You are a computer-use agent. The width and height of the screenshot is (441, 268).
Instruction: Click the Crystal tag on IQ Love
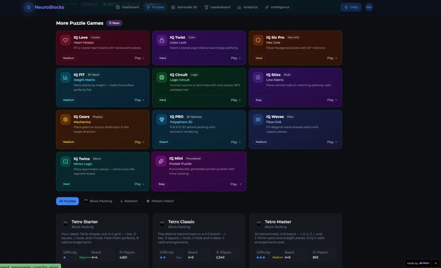click(x=95, y=37)
